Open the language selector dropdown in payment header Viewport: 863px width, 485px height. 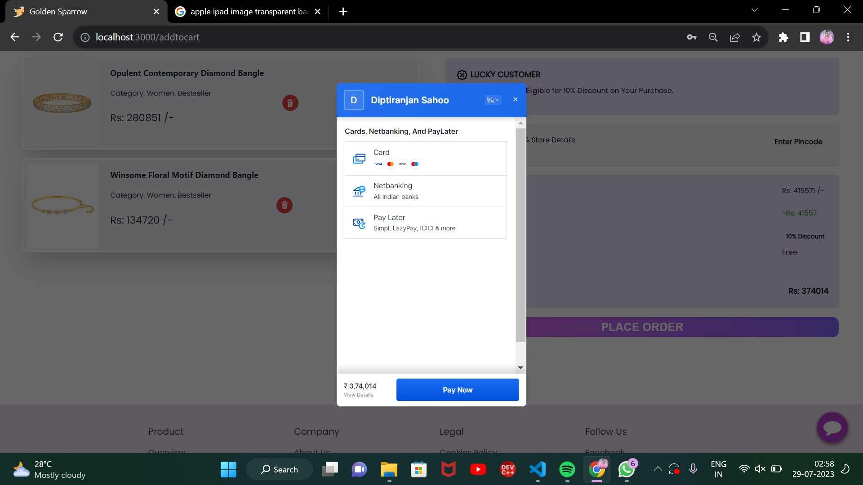493,100
